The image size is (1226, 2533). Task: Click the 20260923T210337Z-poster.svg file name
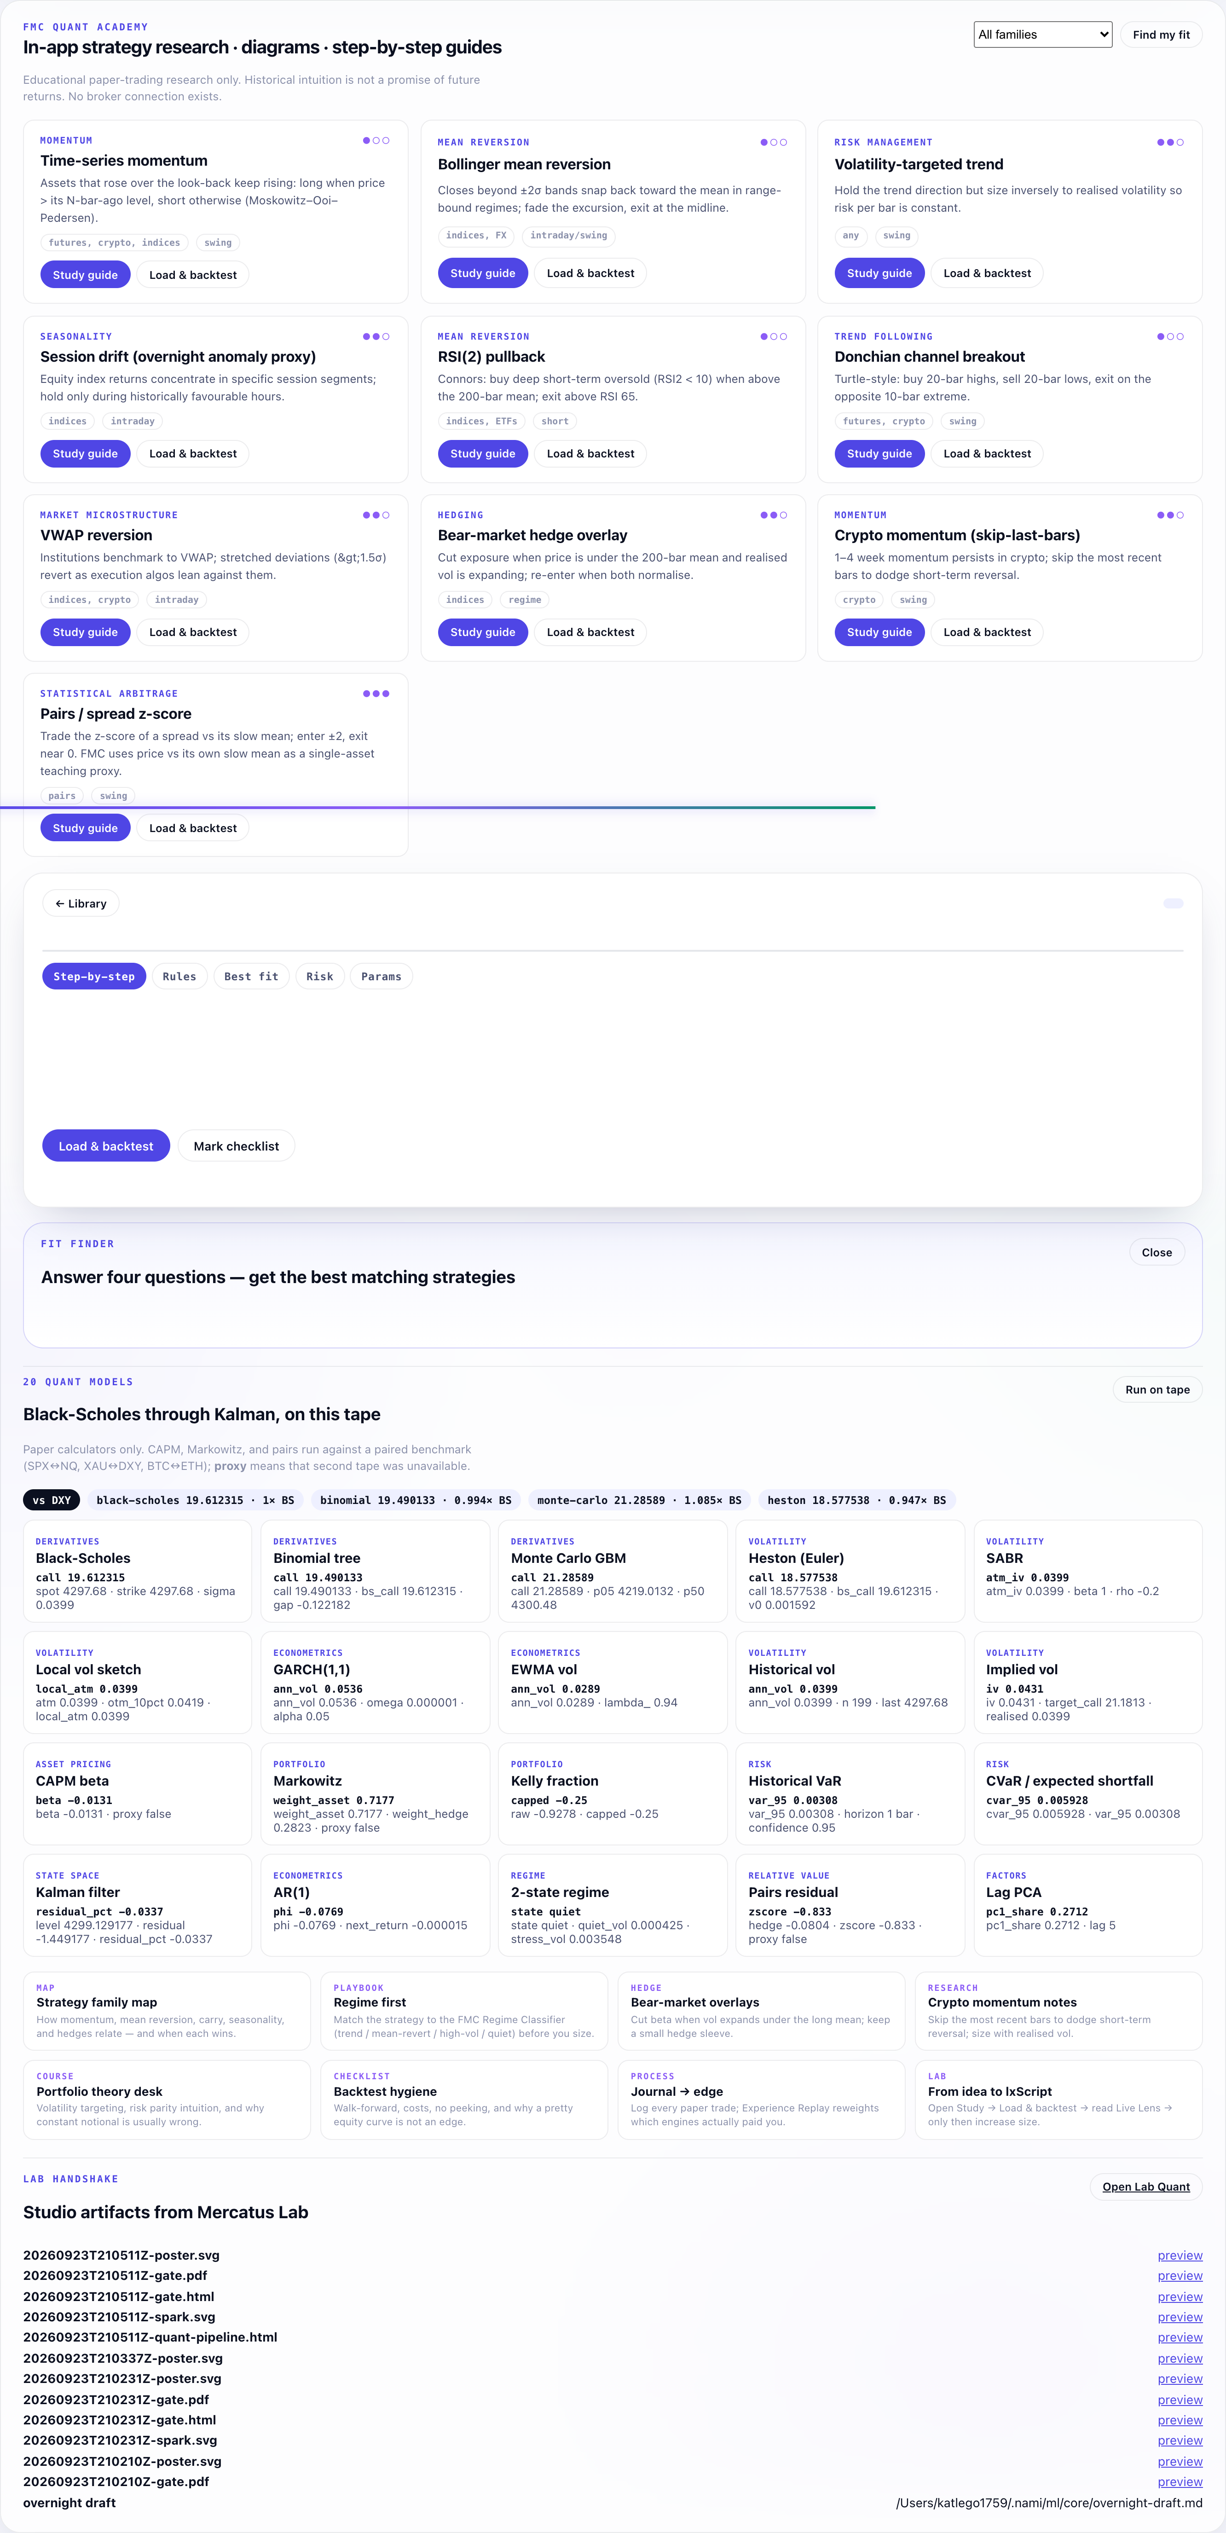(123, 2358)
